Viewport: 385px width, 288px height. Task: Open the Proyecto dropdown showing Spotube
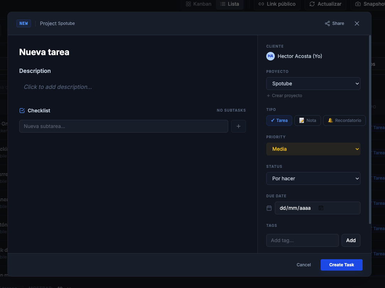313,84
